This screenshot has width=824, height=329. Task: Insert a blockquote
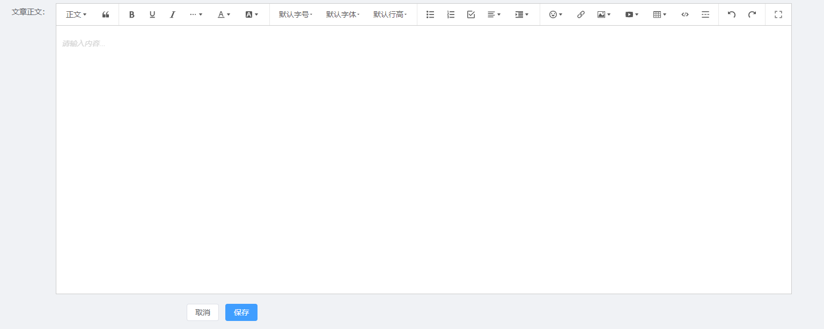pos(106,14)
